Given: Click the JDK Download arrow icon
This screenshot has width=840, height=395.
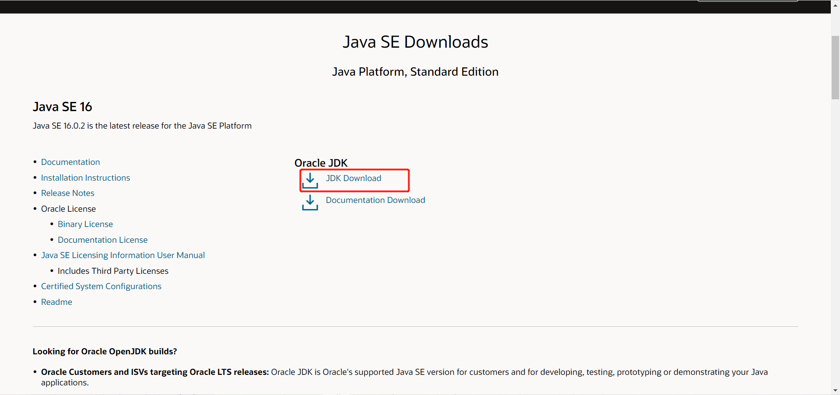Looking at the screenshot, I should click(310, 180).
